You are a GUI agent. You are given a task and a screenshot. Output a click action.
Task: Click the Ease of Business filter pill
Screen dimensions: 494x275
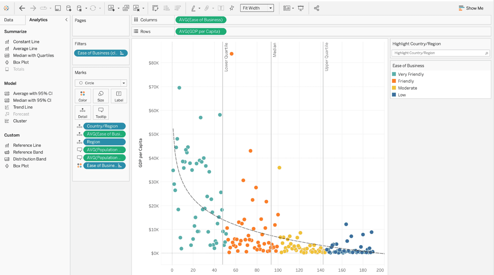pos(101,53)
